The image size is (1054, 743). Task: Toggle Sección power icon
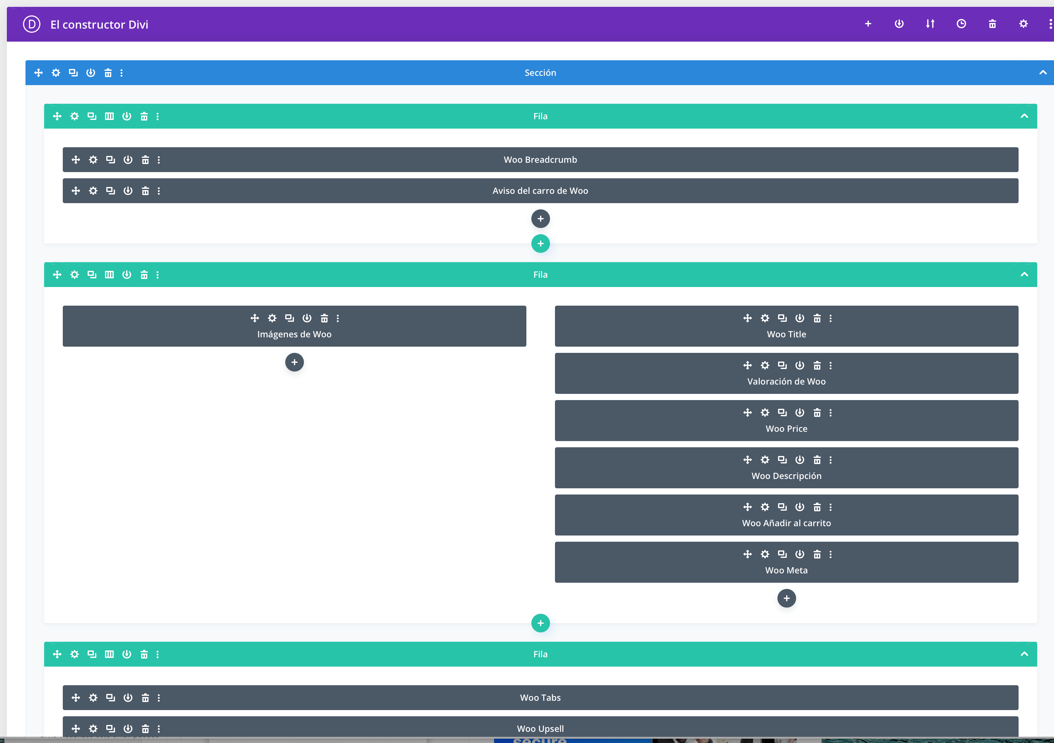[91, 72]
